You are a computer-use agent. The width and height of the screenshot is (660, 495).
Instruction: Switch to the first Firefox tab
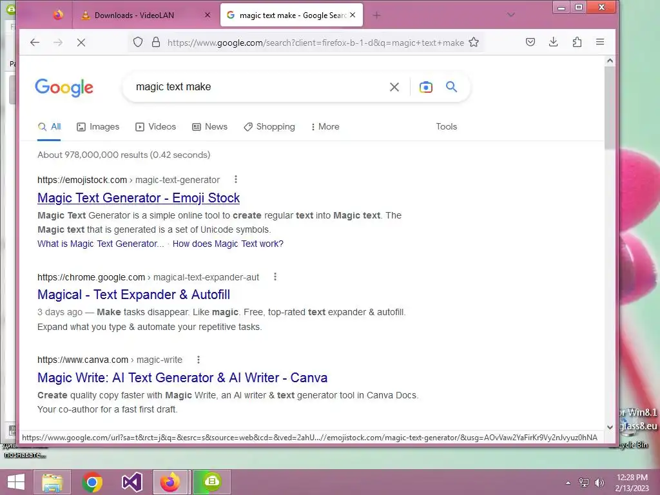point(58,15)
